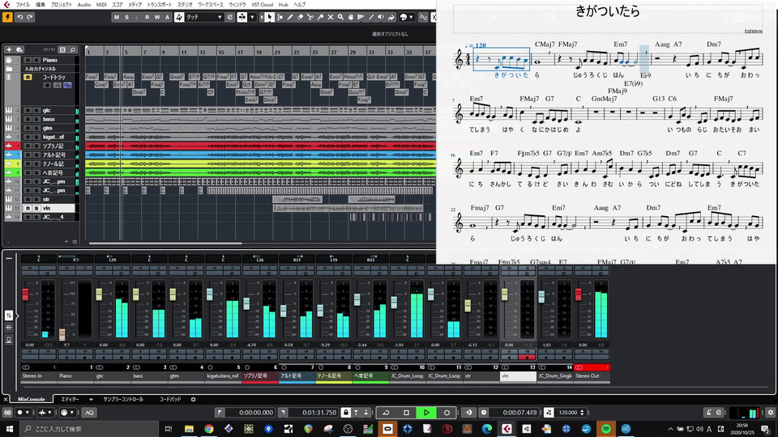Select the Range Selection tool
778x437 pixels.
point(280,17)
